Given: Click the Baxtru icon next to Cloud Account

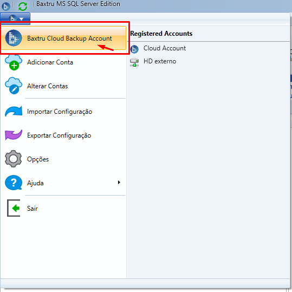Looking at the screenshot, I should pyautogui.click(x=134, y=49).
